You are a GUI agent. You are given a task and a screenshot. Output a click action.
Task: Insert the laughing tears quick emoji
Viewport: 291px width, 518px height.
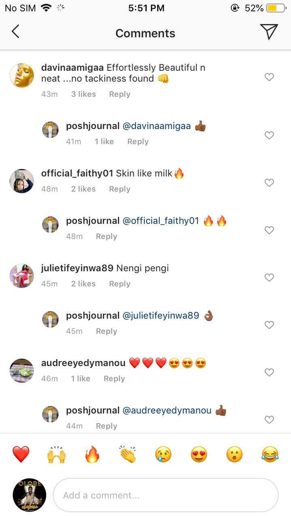point(270,454)
